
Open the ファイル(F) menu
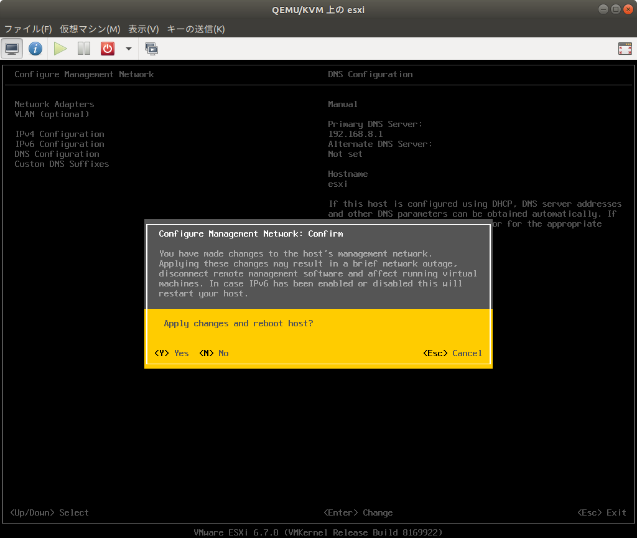pos(28,29)
